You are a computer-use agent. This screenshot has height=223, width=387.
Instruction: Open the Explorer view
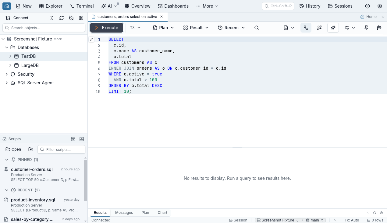click(51, 6)
